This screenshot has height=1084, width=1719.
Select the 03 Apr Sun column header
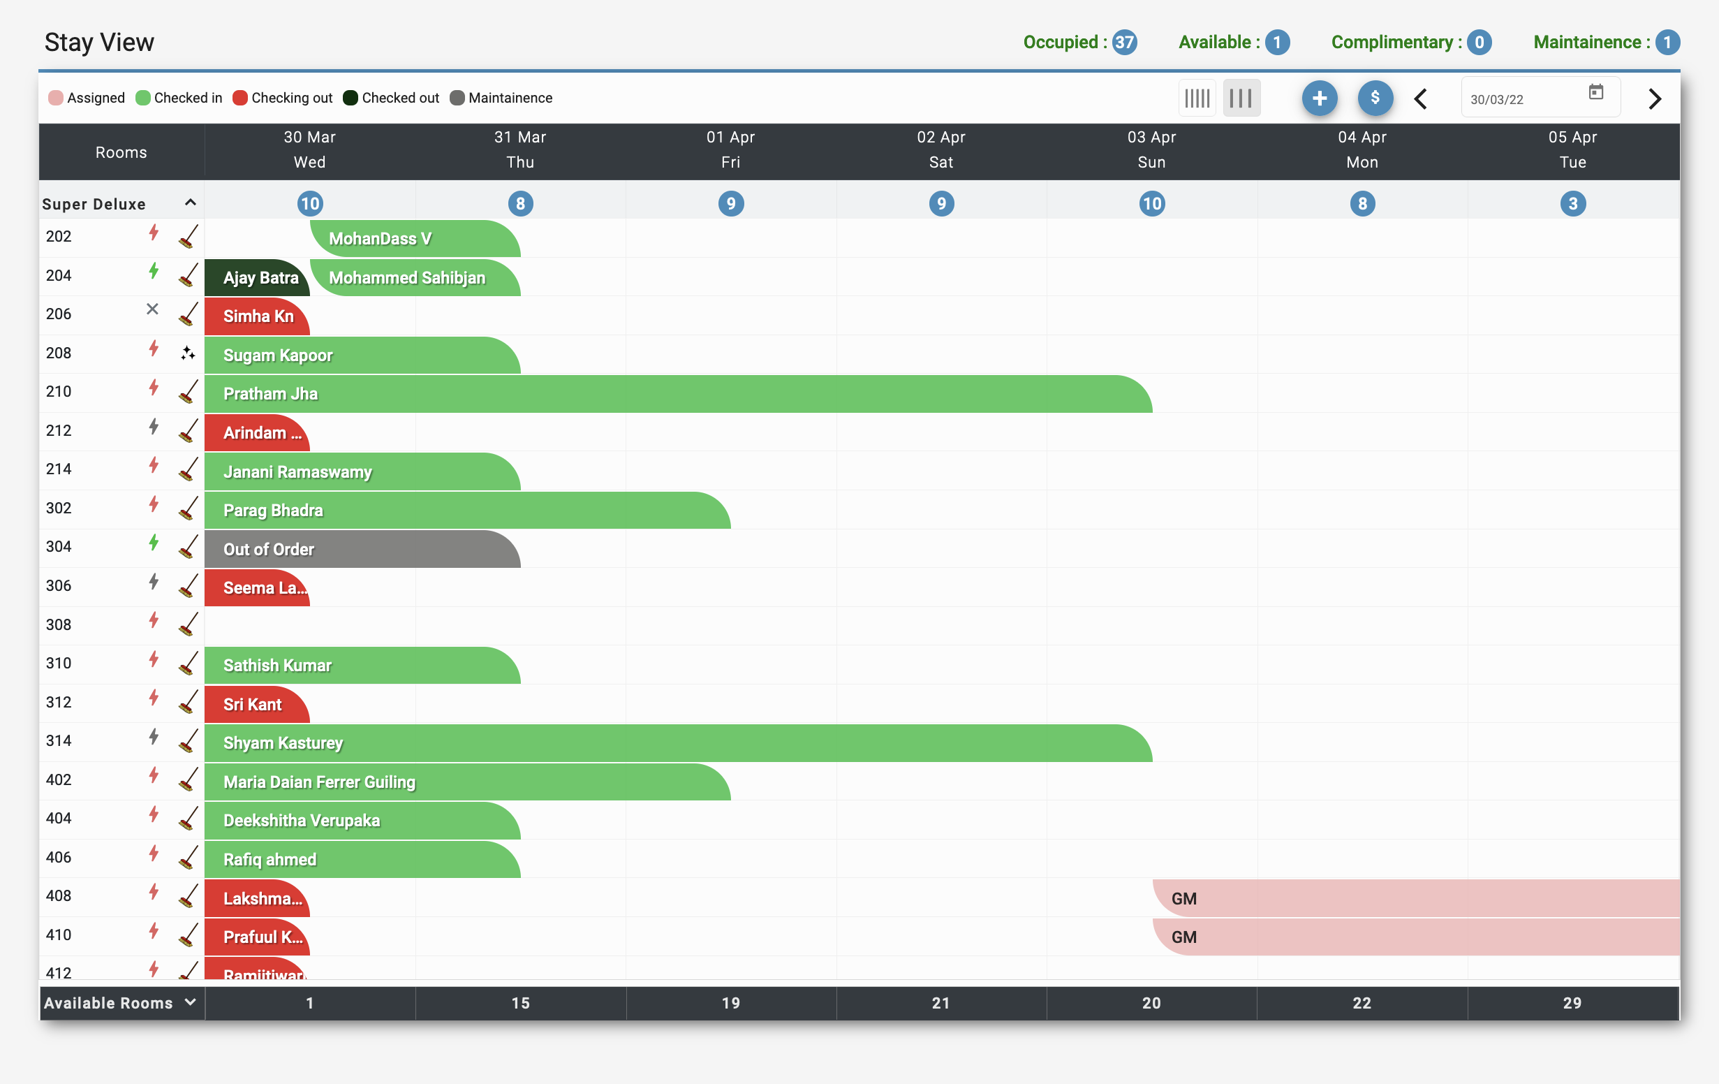1151,150
